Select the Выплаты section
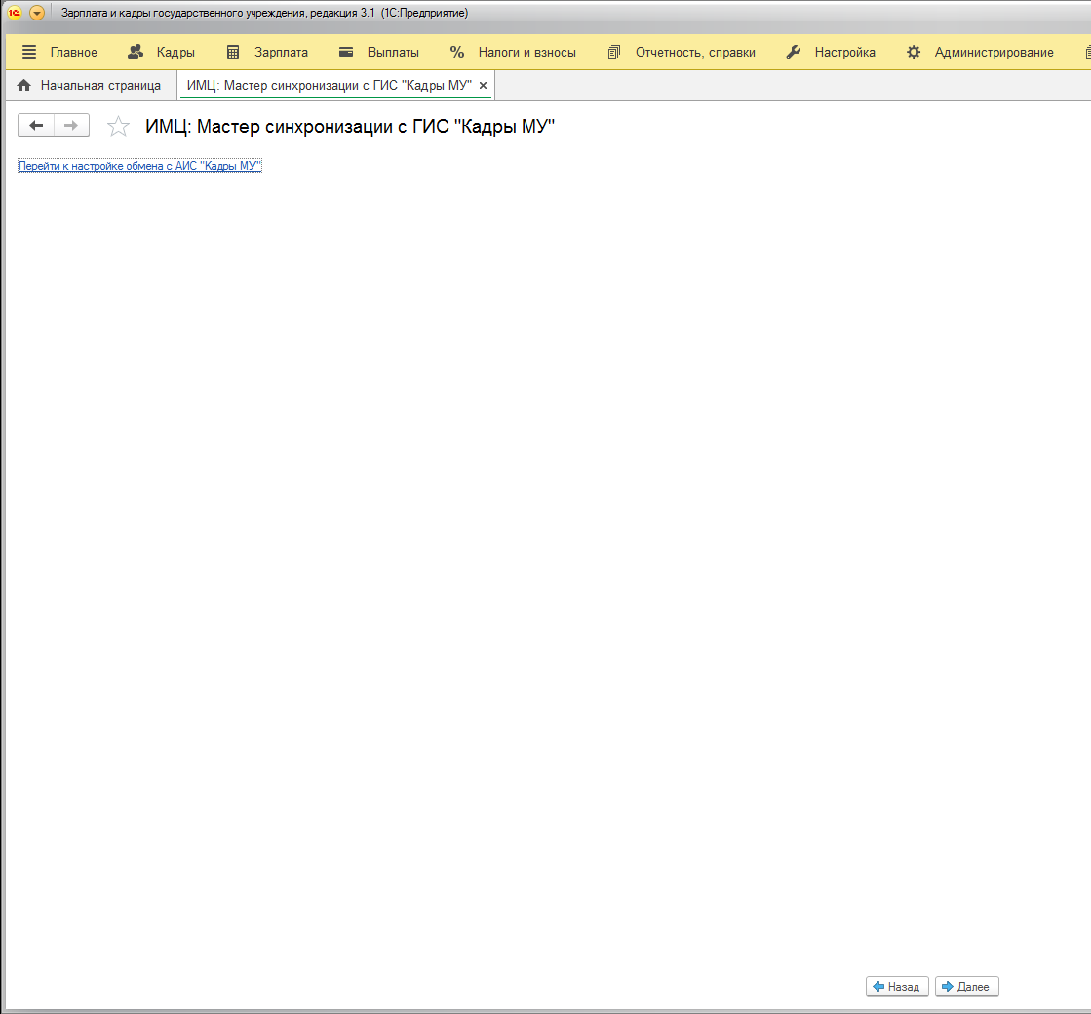1091x1014 pixels. tap(379, 53)
